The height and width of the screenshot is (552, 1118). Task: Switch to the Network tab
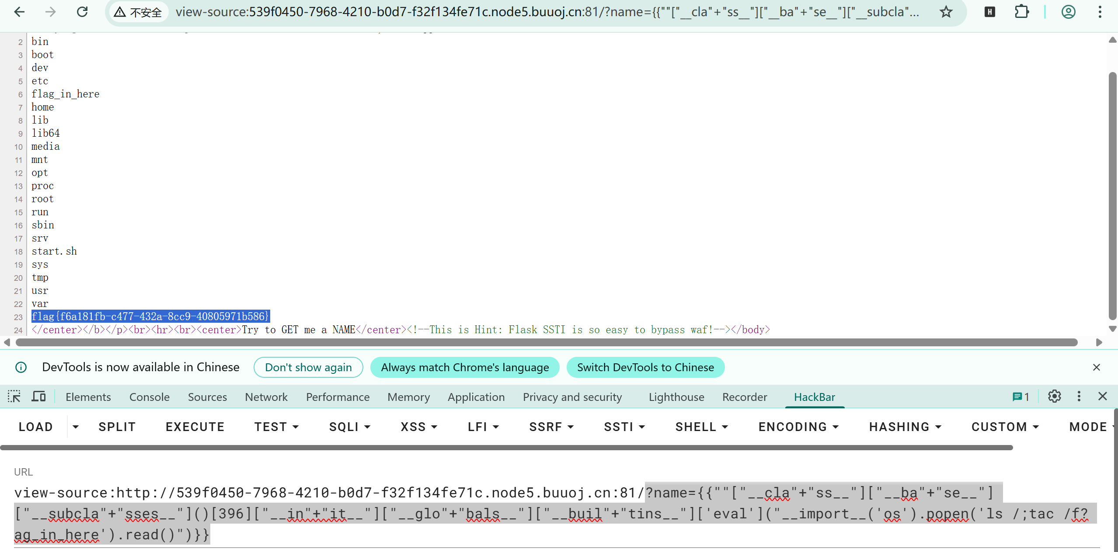click(x=266, y=397)
